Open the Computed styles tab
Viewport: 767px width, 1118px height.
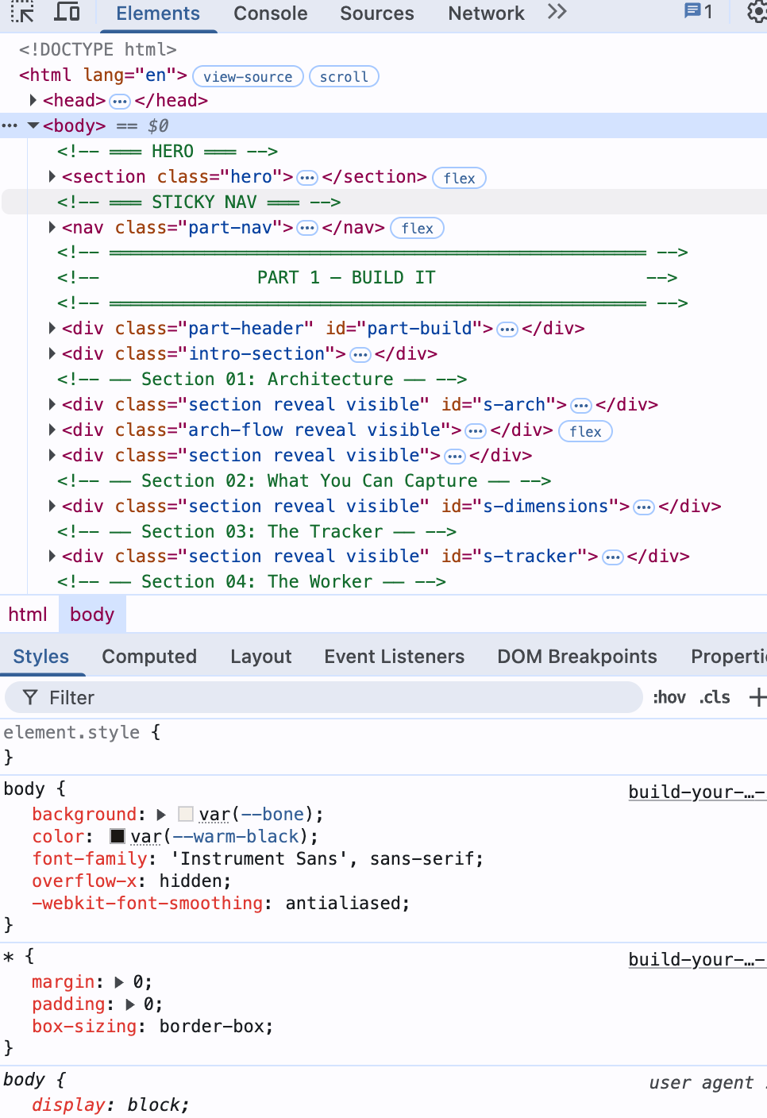click(x=149, y=657)
